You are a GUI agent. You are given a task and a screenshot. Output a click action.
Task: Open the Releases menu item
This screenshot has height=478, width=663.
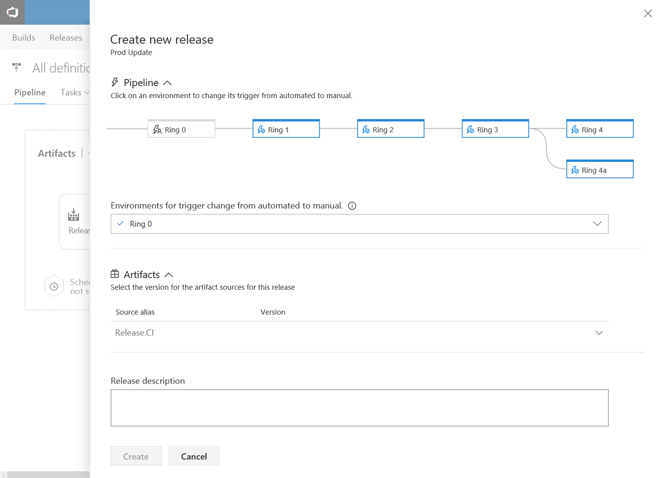(66, 37)
